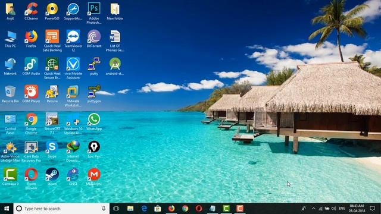Select the WhatsApp desktop shortcut
The image size is (381, 214).
(94, 122)
